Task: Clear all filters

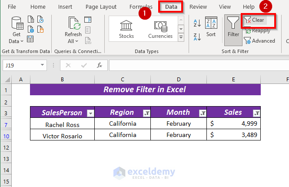Action: pyautogui.click(x=254, y=20)
